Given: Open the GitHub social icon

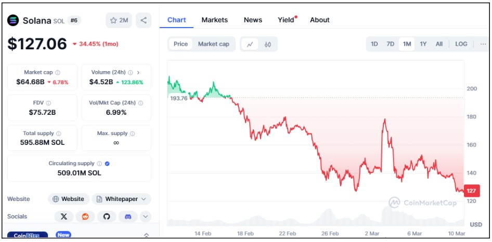Looking at the screenshot, I should click(x=107, y=217).
